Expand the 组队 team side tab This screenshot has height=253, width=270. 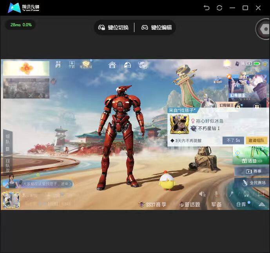pos(7,142)
